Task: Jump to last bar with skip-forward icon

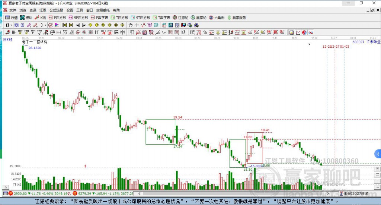Action: tap(71, 25)
